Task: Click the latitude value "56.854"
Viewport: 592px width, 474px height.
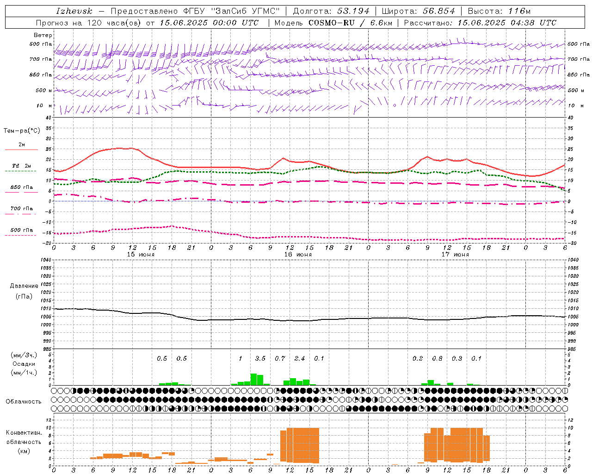Action: click(x=438, y=11)
